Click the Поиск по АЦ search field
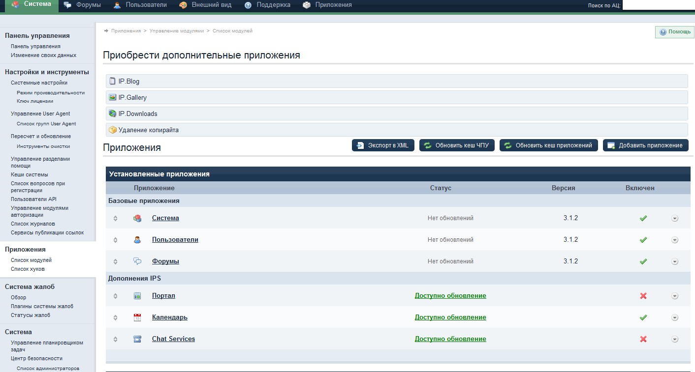 [x=659, y=5]
